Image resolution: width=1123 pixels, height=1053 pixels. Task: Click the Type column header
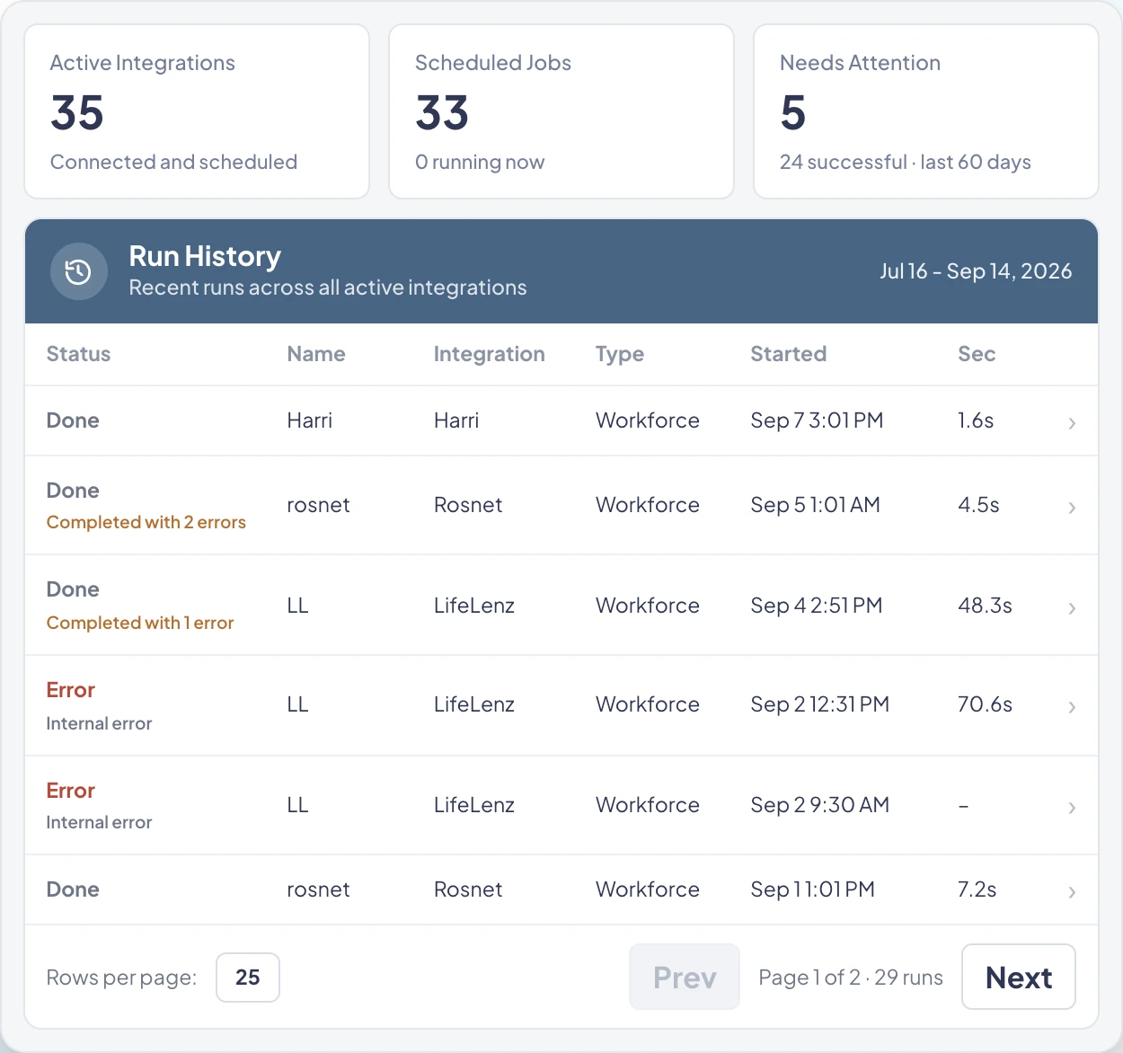[x=620, y=354]
